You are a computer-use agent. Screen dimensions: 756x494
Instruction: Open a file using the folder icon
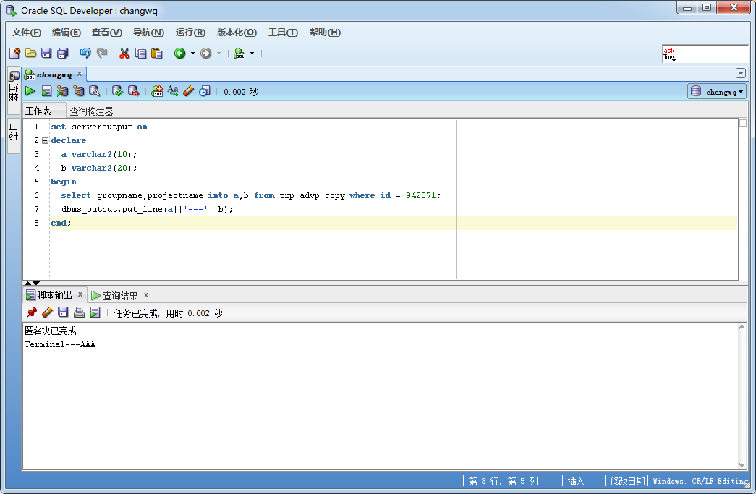(31, 53)
